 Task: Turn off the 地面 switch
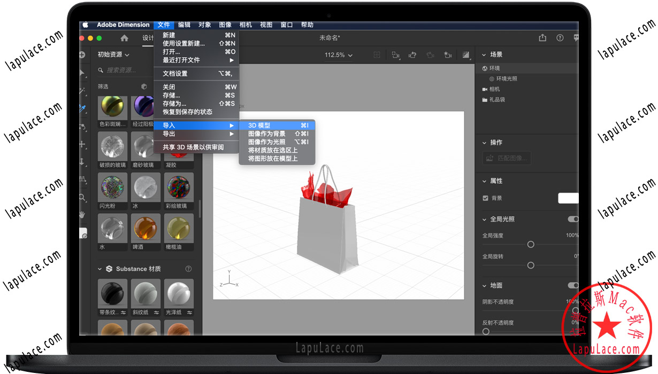[x=573, y=285]
